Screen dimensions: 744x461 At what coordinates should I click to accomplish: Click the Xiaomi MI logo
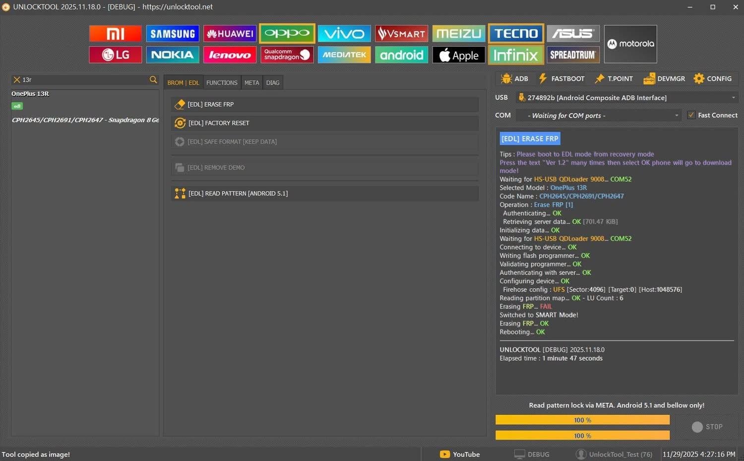(x=115, y=34)
